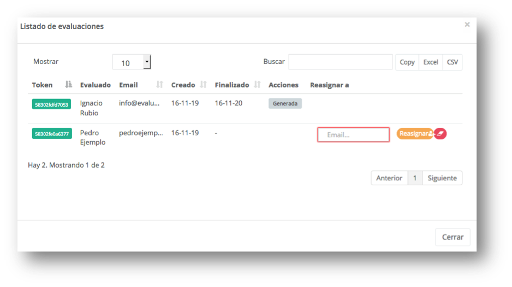Focus the Email reassign input field

[353, 134]
